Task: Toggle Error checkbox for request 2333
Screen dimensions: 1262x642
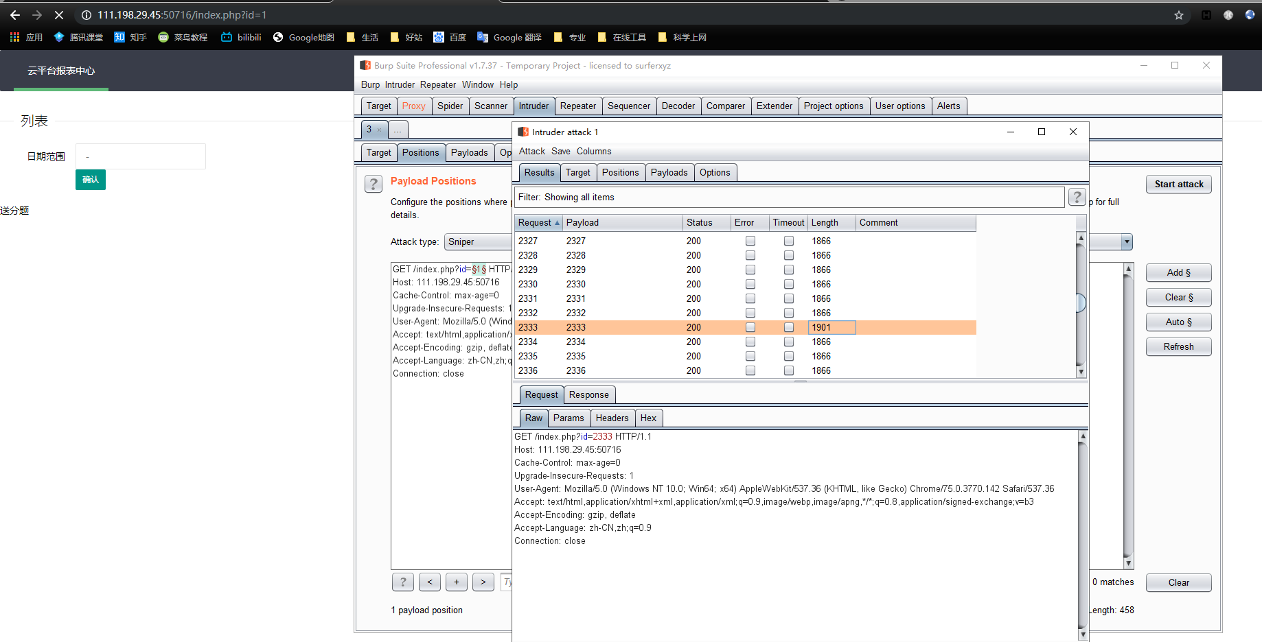Action: tap(750, 327)
